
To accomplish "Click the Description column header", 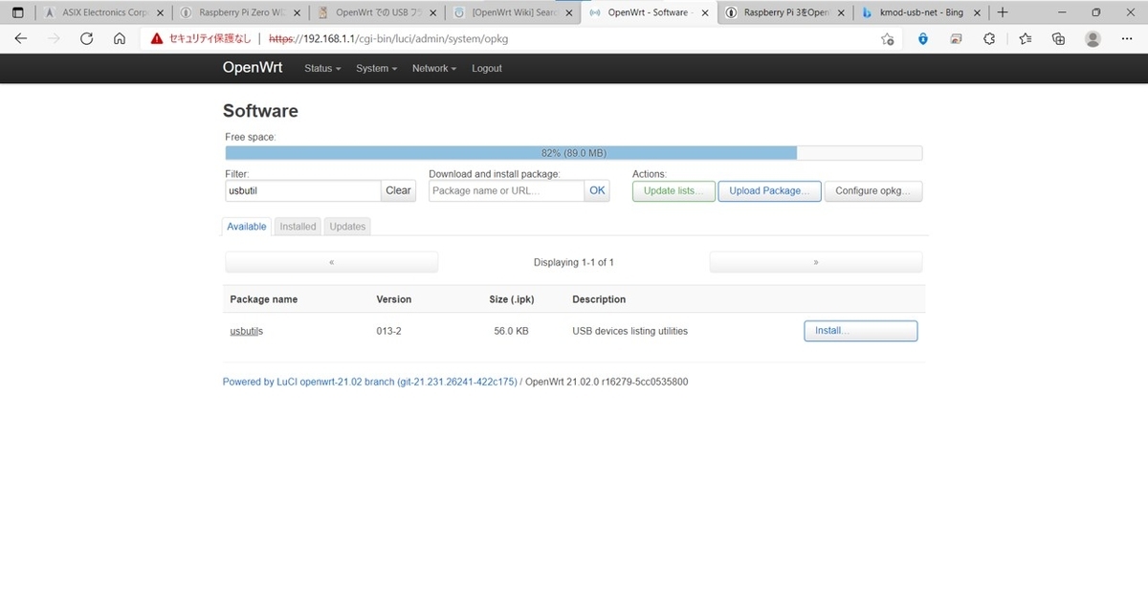I will point(599,299).
